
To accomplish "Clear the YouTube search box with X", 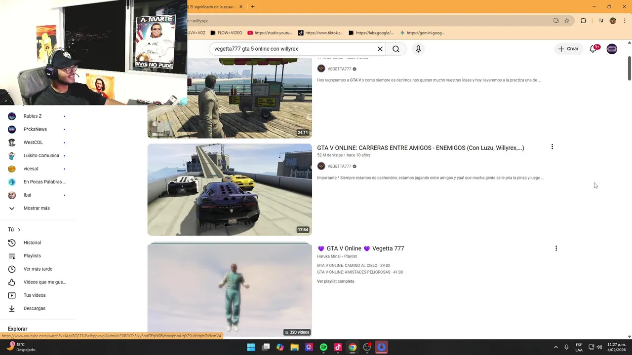I will point(380,49).
